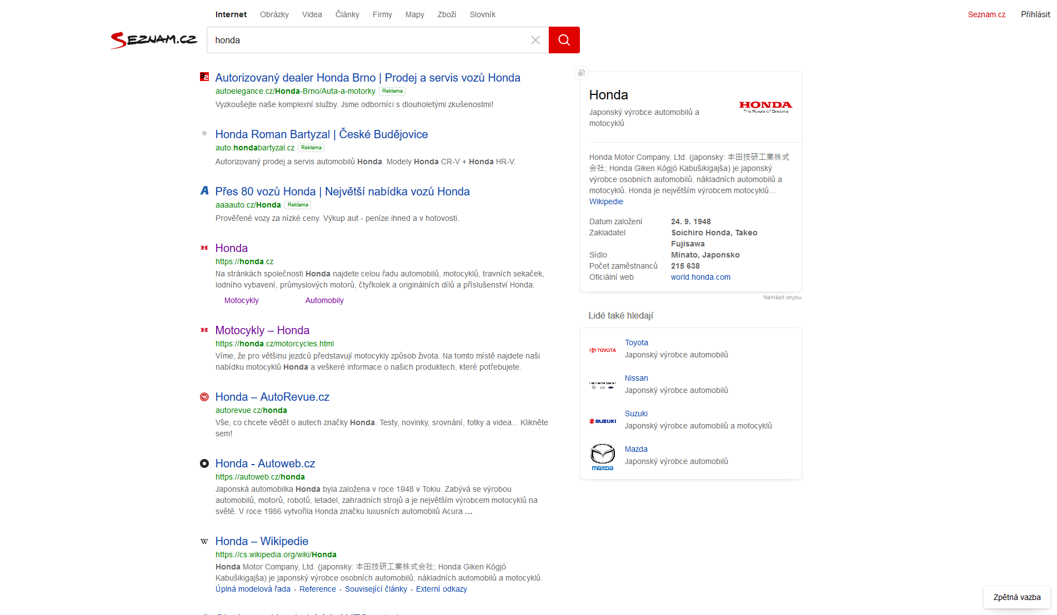1057x615 pixels.
Task: Click the paw icon above info panel
Action: point(581,72)
